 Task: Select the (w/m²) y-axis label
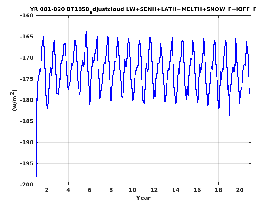pyautogui.click(x=14, y=100)
